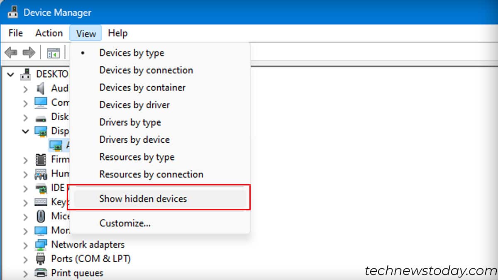Click the Back arrow toolbar icon
This screenshot has height=280, width=498.
11,53
